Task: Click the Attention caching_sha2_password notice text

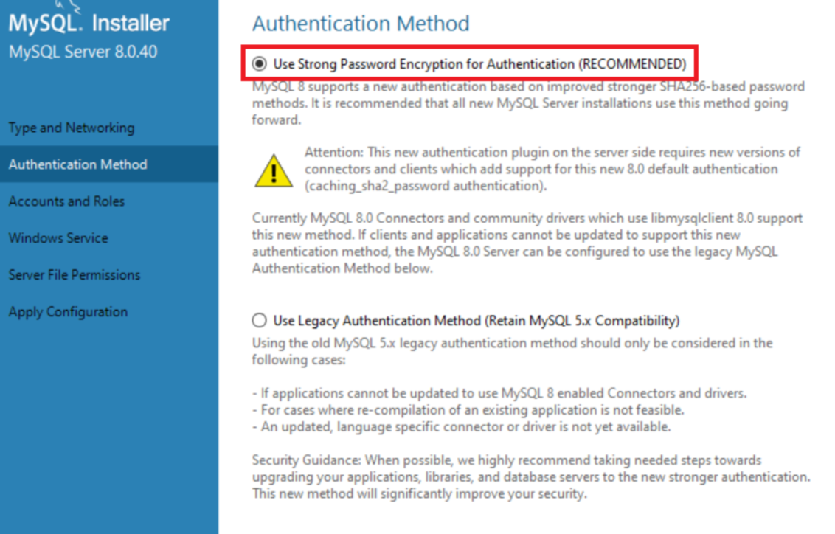Action: pos(552,169)
